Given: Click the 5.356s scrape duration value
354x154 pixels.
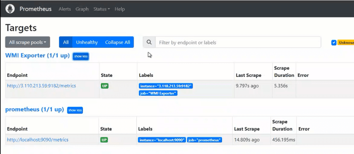Looking at the screenshot, I should [x=281, y=86].
